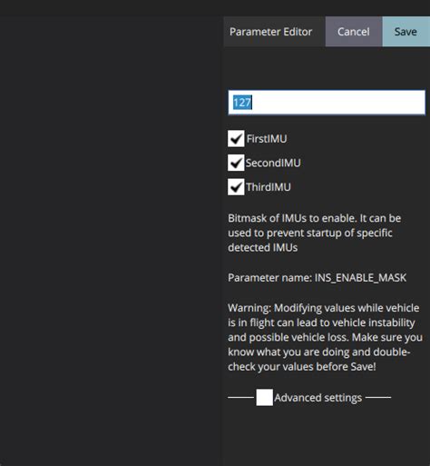Click the line left of Advanced settings
This screenshot has height=466, width=430.
click(x=240, y=397)
